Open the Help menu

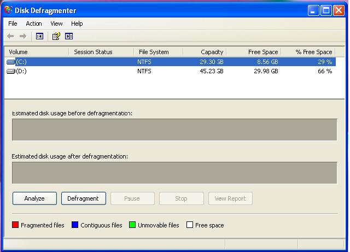(77, 24)
